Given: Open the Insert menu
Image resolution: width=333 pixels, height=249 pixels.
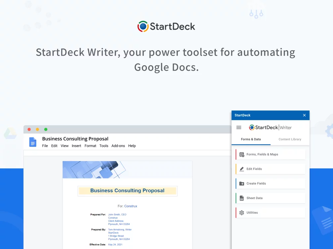Looking at the screenshot, I should coord(76,146).
